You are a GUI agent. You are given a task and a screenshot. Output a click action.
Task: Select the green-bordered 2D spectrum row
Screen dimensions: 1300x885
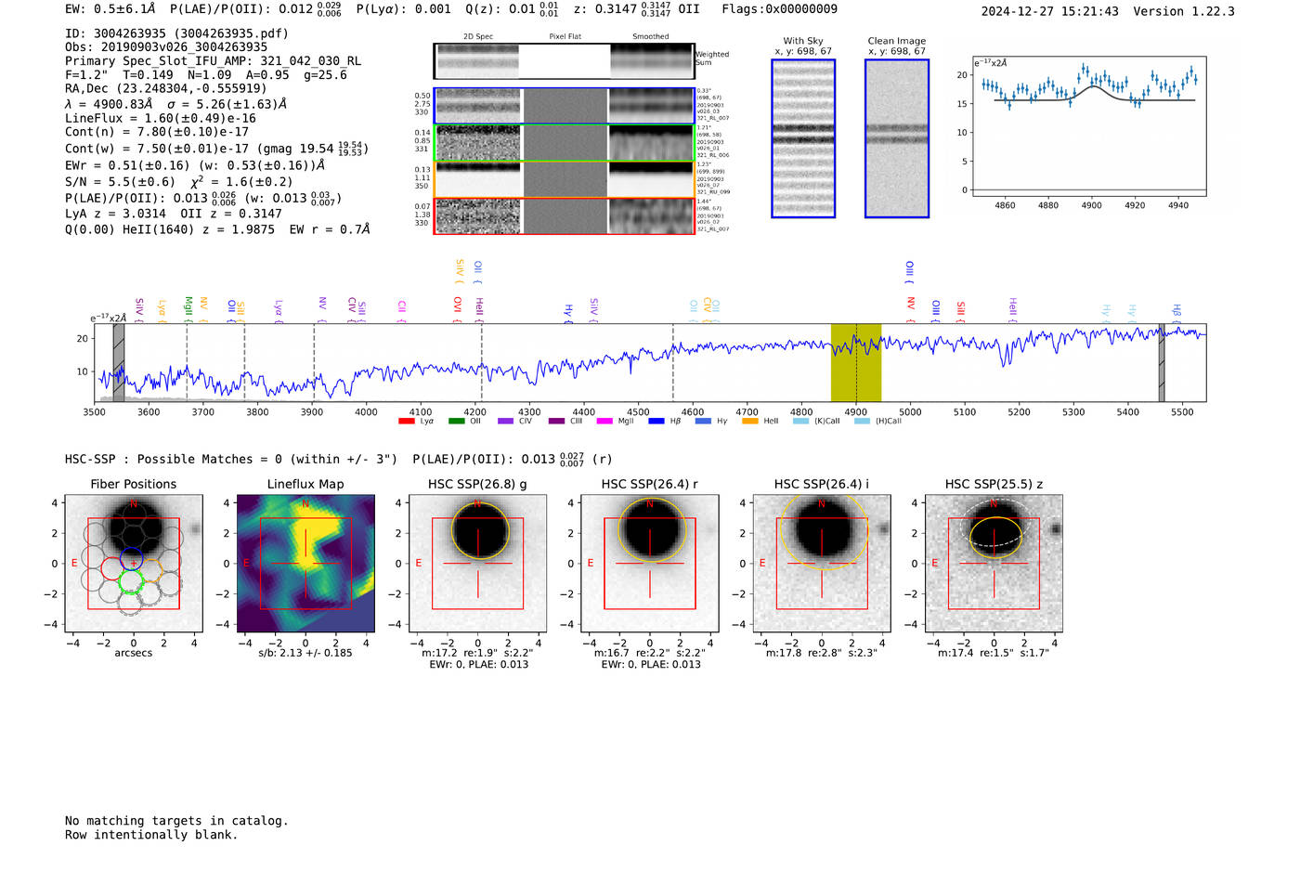565,143
